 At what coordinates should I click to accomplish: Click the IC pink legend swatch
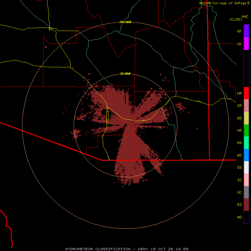(x=246, y=180)
